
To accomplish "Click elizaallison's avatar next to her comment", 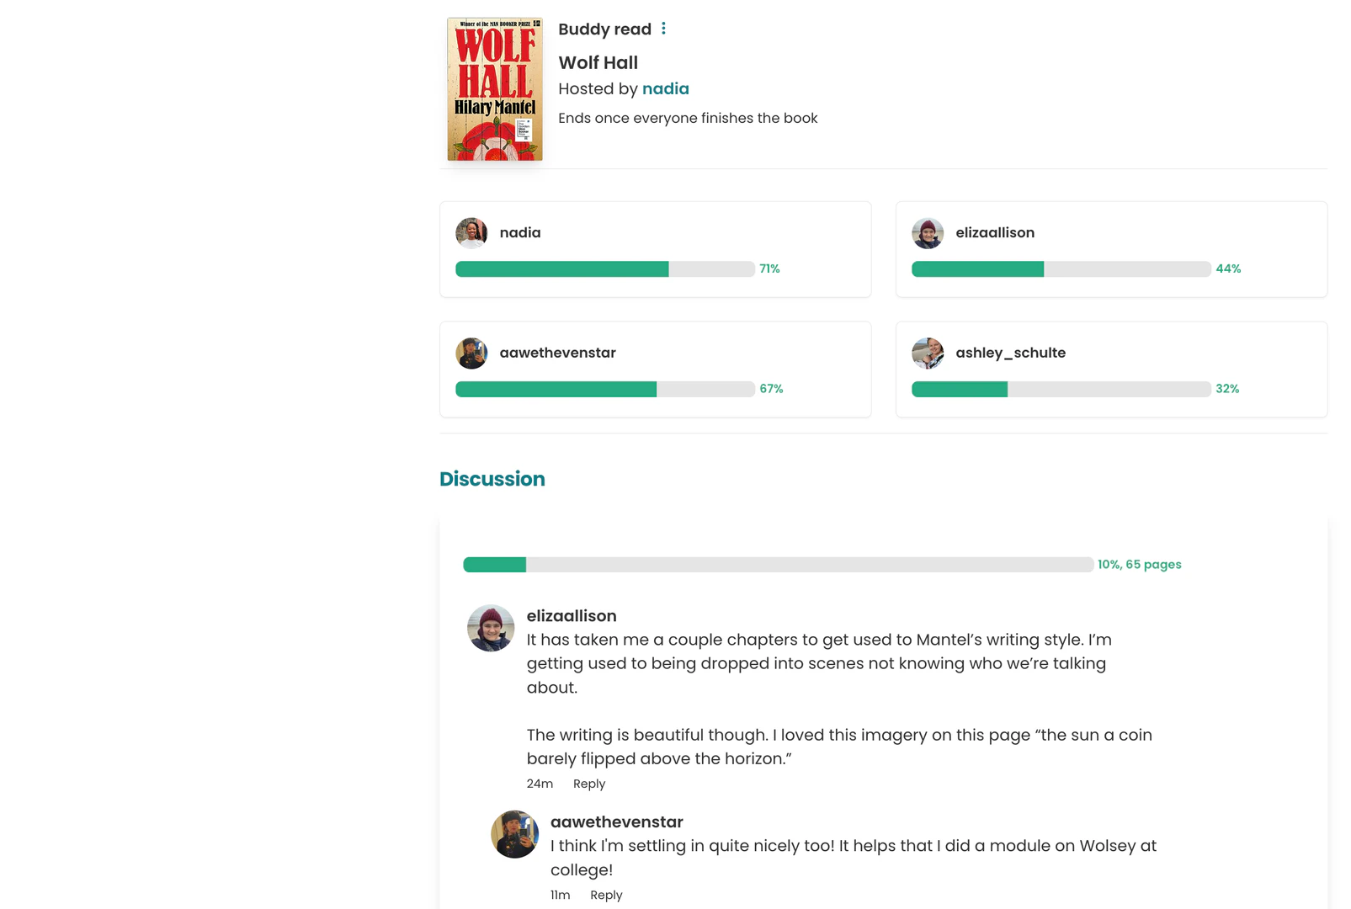I will (491, 627).
